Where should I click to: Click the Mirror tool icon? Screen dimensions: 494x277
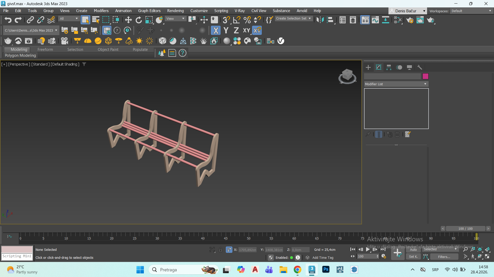tap(320, 20)
